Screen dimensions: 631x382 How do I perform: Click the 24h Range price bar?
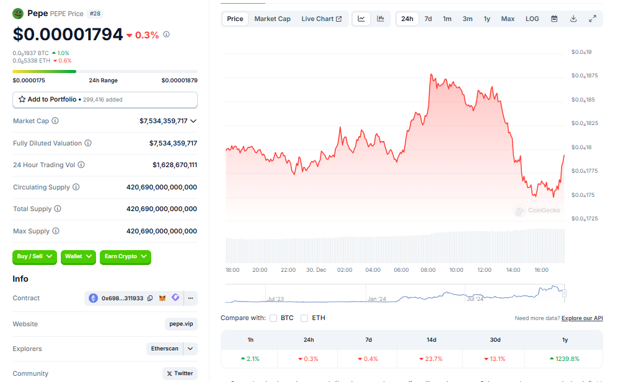click(105, 72)
